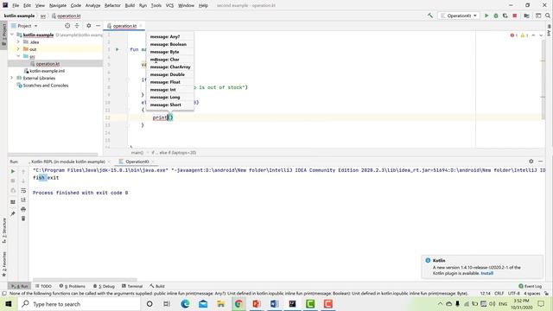Open Mail app from taskbar

click(203, 304)
